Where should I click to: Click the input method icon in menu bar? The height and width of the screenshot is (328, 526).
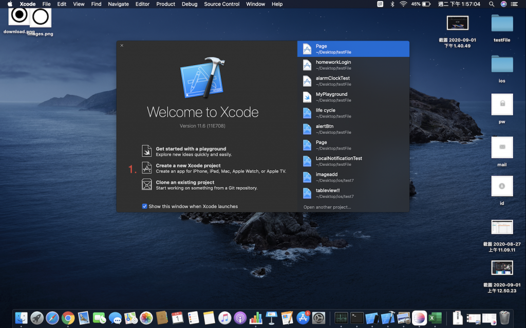pyautogui.click(x=380, y=4)
